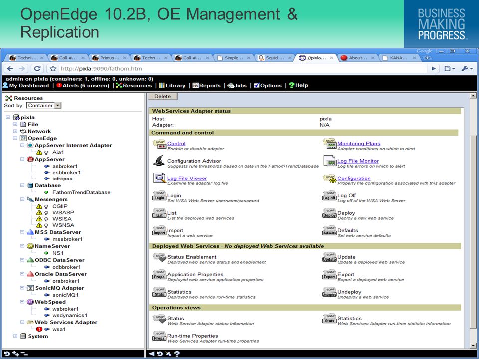Click the wrench settings icon in browser

pos(466,69)
